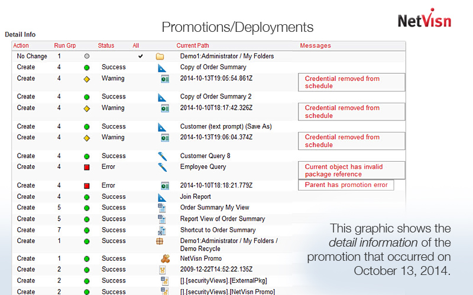Click the NetVisn Promo row icon
The image size is (473, 295).
(x=165, y=258)
